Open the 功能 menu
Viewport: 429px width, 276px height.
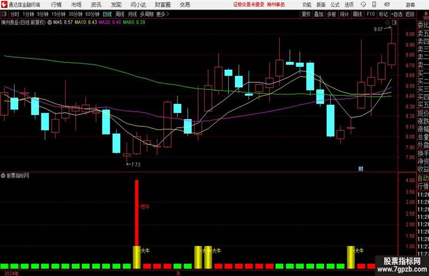click(x=307, y=5)
